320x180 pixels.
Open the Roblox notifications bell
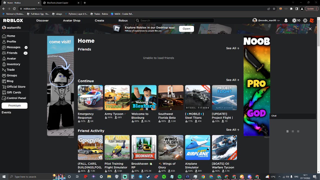tap(286, 20)
